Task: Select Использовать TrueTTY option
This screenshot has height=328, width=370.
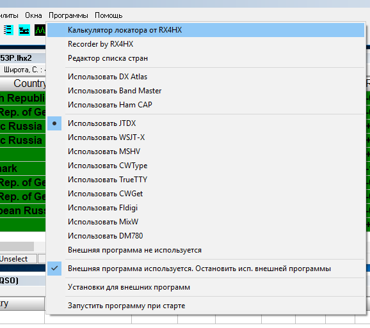Action: tap(205, 180)
